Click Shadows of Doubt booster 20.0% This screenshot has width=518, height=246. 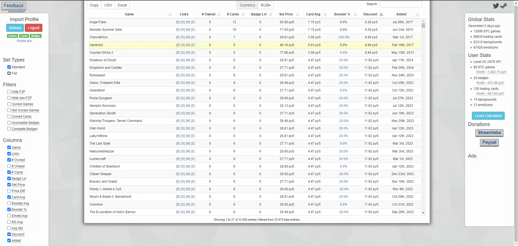[343, 60]
